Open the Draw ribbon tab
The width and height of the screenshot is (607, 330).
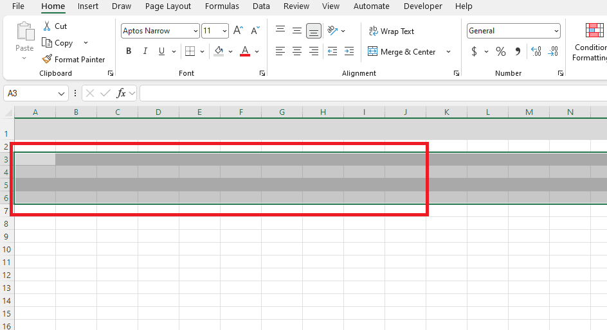pos(121,6)
